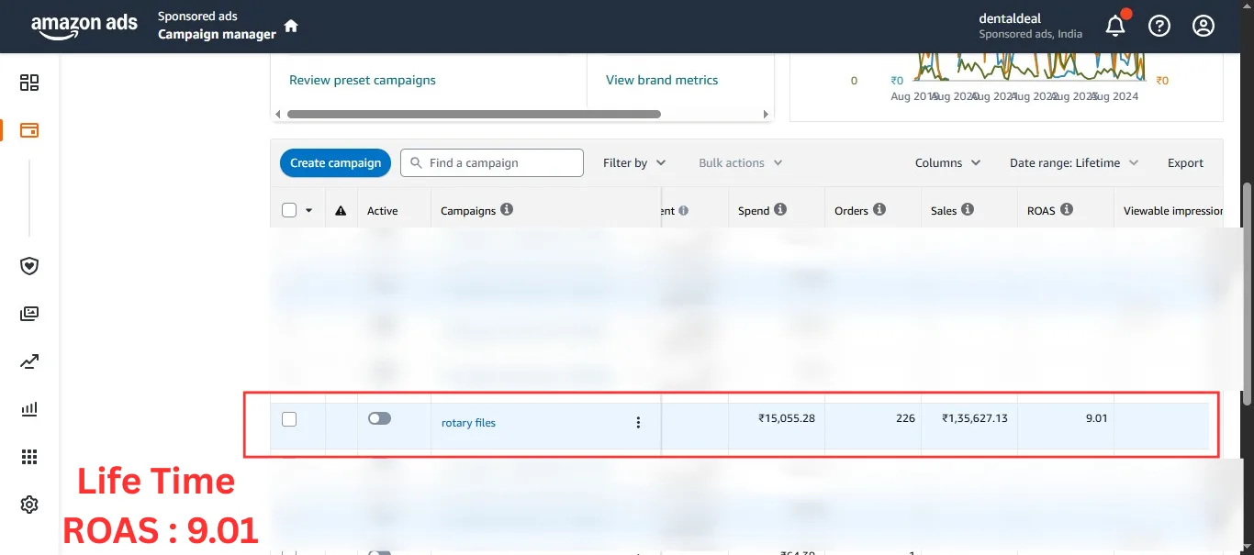Open the settings gear sidebar icon
The width and height of the screenshot is (1254, 555).
click(29, 505)
